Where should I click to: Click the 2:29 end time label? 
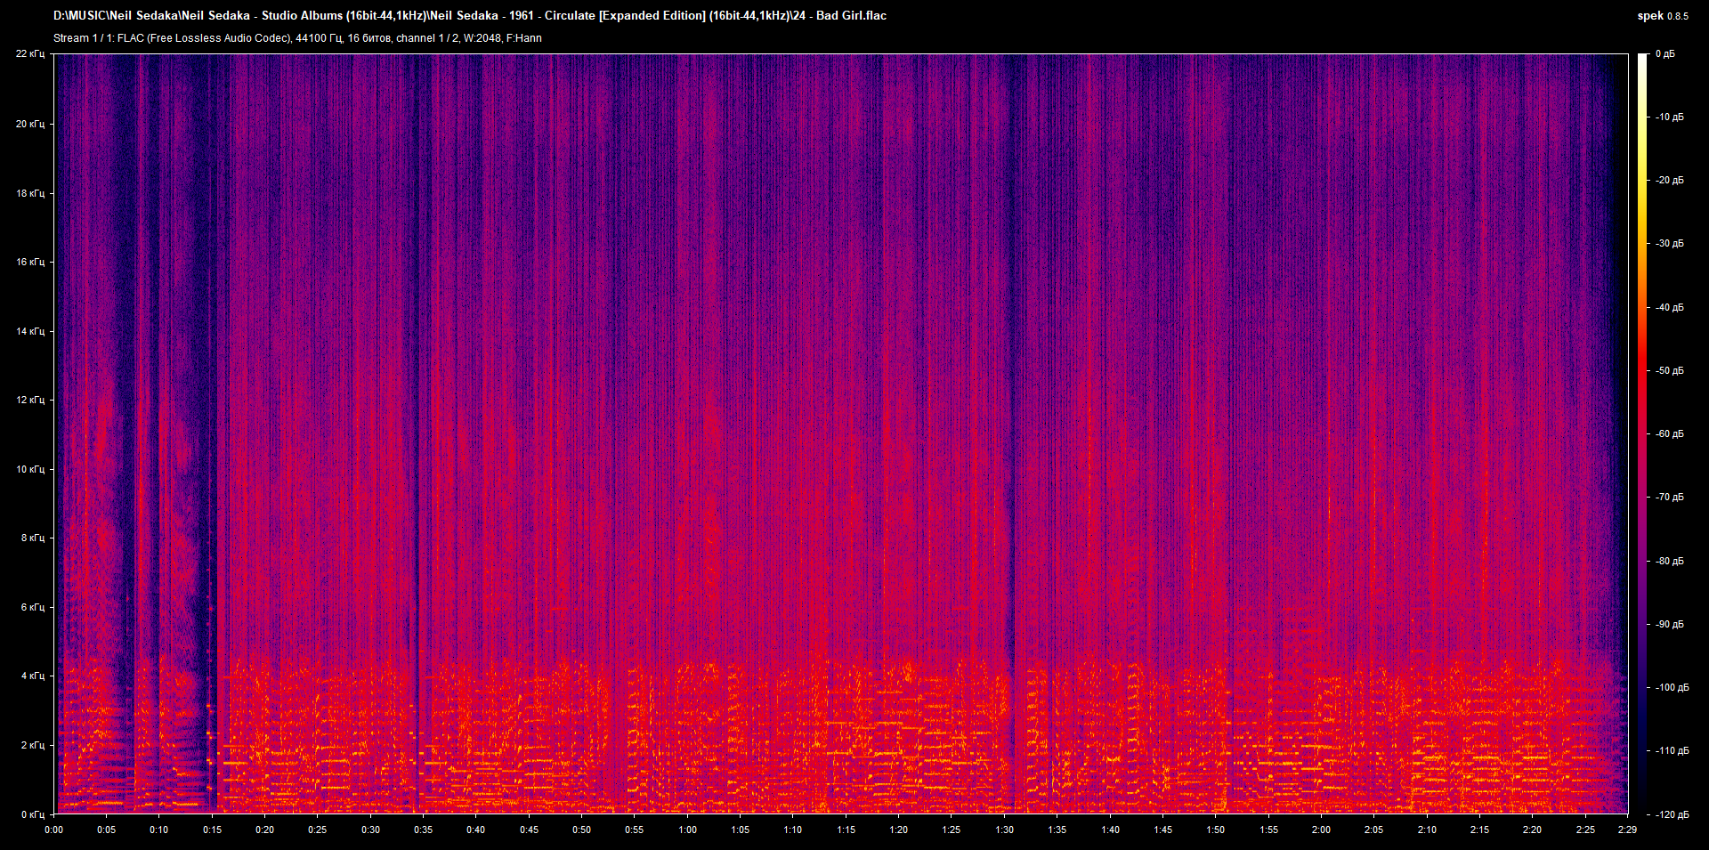click(x=1627, y=830)
